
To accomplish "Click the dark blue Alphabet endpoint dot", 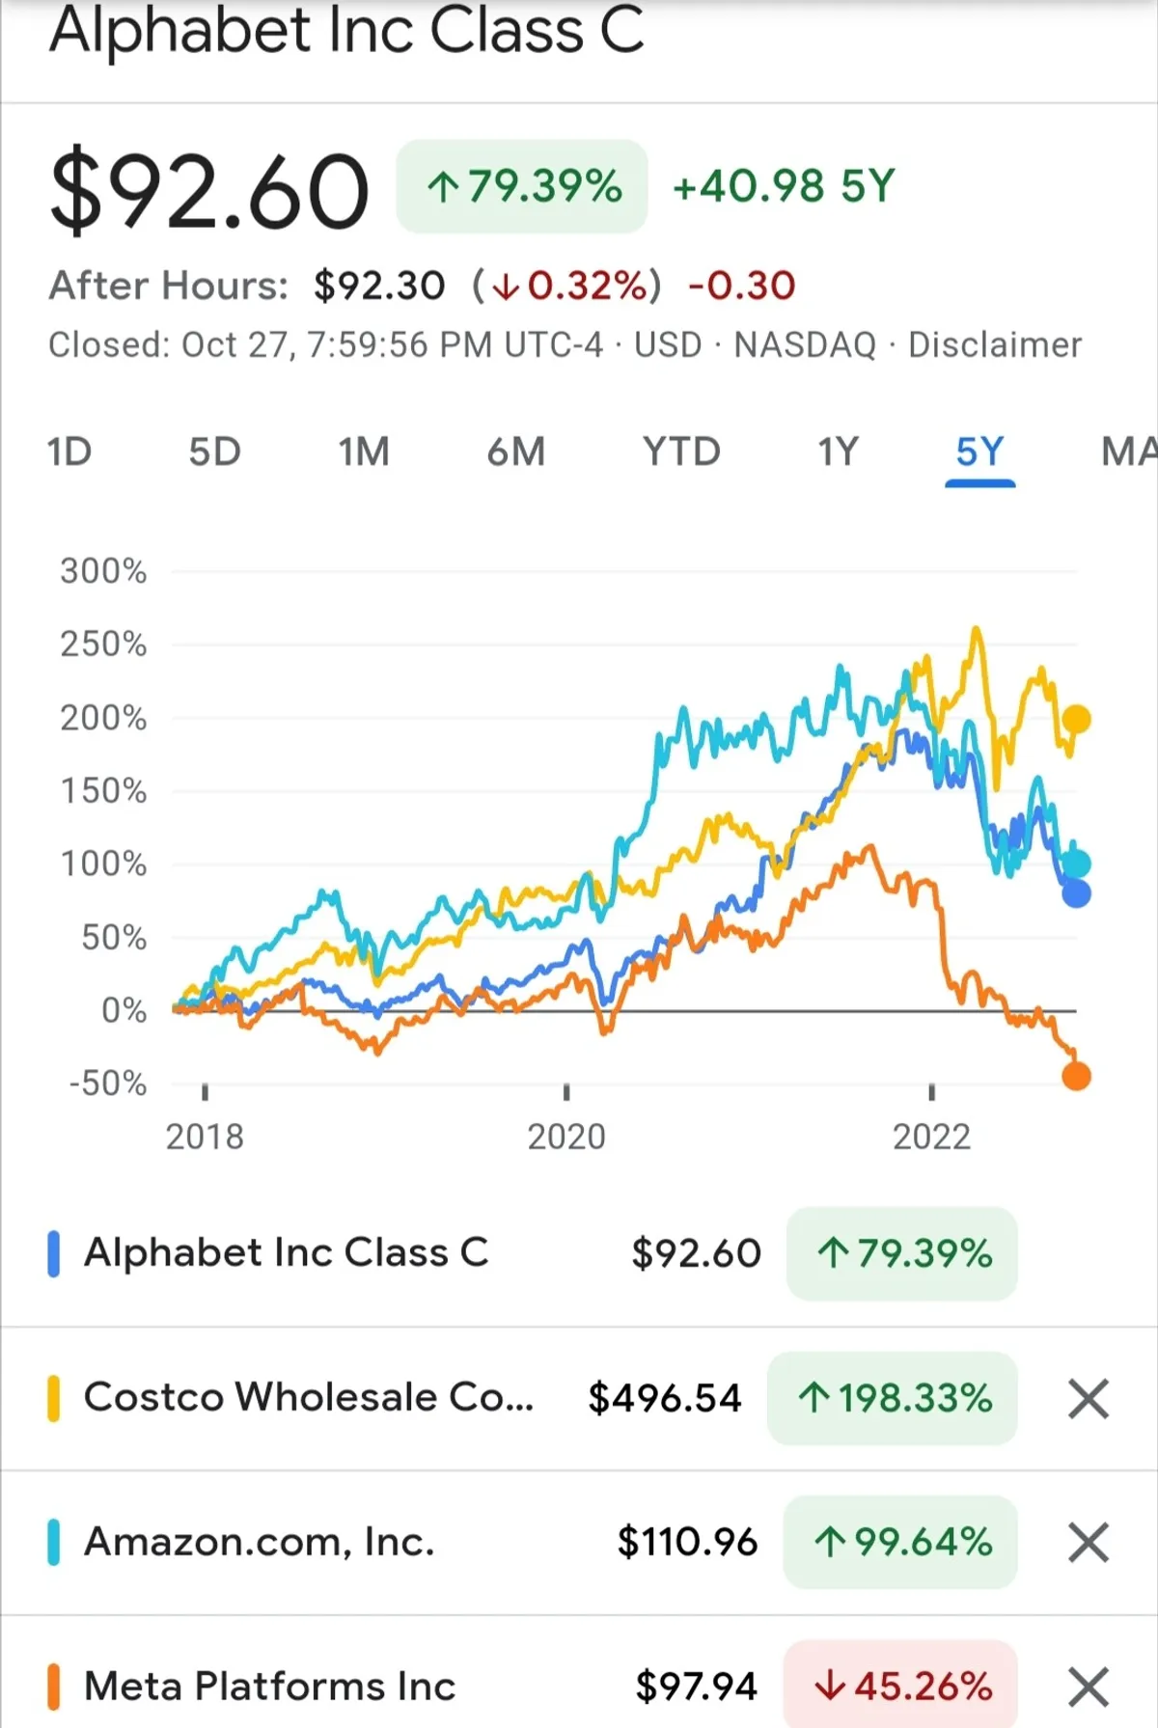I will (1076, 894).
